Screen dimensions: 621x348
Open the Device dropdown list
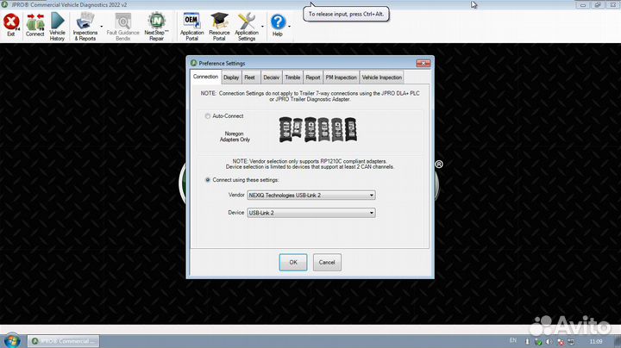pos(311,213)
